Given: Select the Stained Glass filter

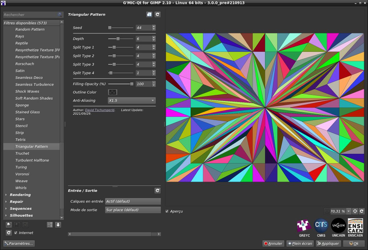Looking at the screenshot, I should tap(28, 112).
